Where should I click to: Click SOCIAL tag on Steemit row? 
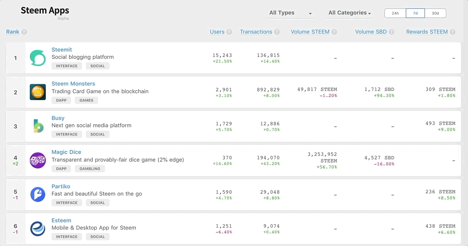[98, 66]
